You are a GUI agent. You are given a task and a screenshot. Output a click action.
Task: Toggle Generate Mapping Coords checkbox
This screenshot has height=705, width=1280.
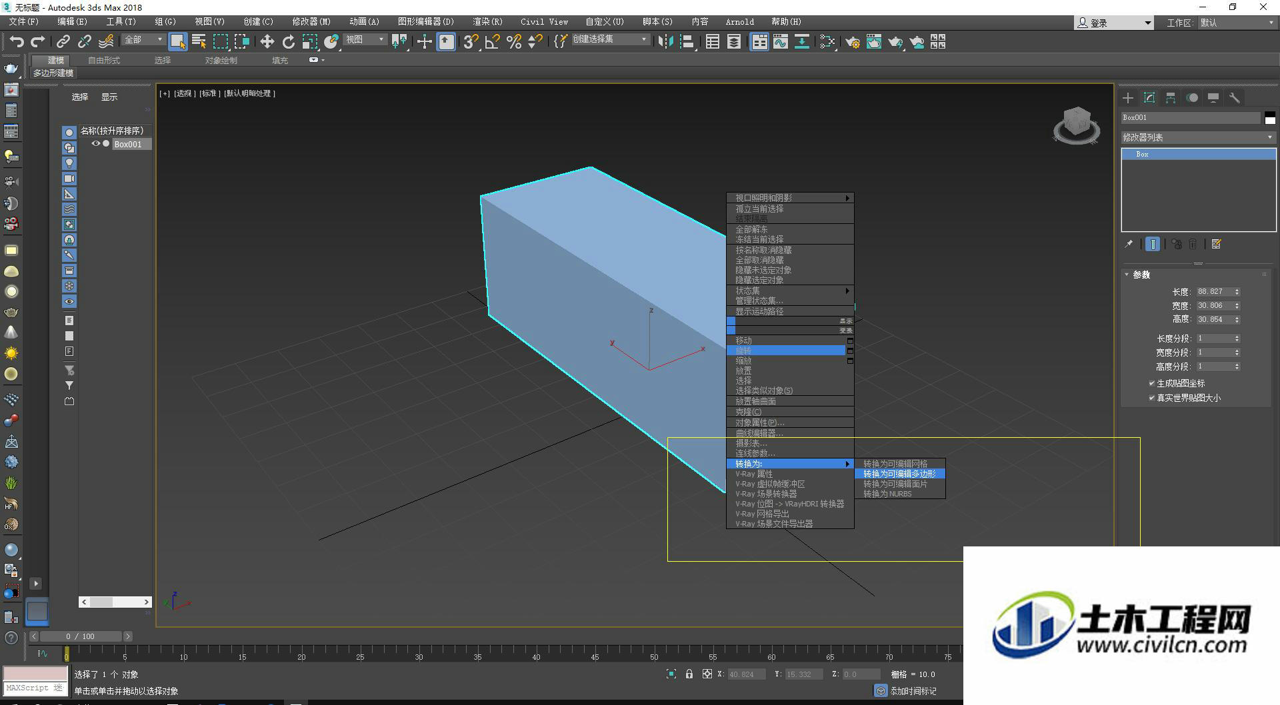point(1151,383)
